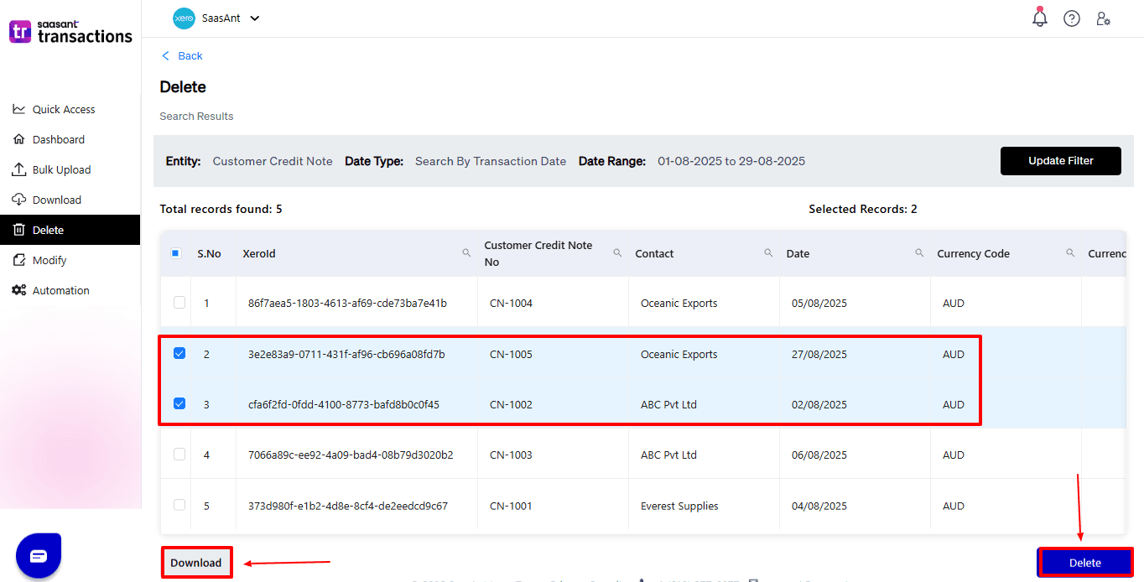The height and width of the screenshot is (582, 1144).
Task: Go back using the Back link
Action: [182, 56]
